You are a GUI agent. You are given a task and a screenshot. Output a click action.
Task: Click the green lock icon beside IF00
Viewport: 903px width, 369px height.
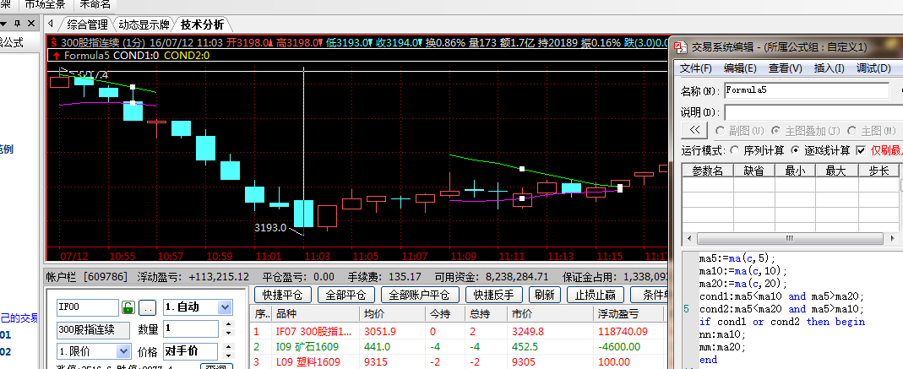[x=128, y=307]
